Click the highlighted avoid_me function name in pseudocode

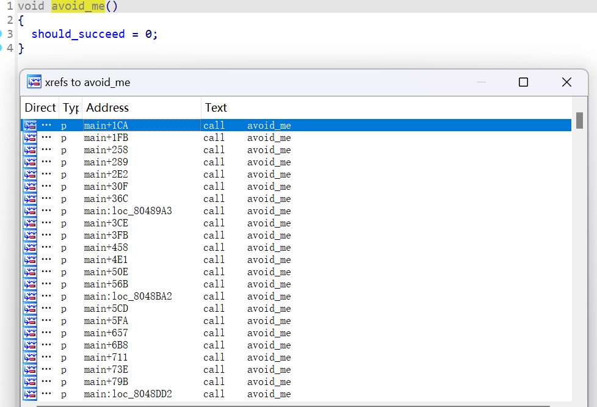point(78,6)
